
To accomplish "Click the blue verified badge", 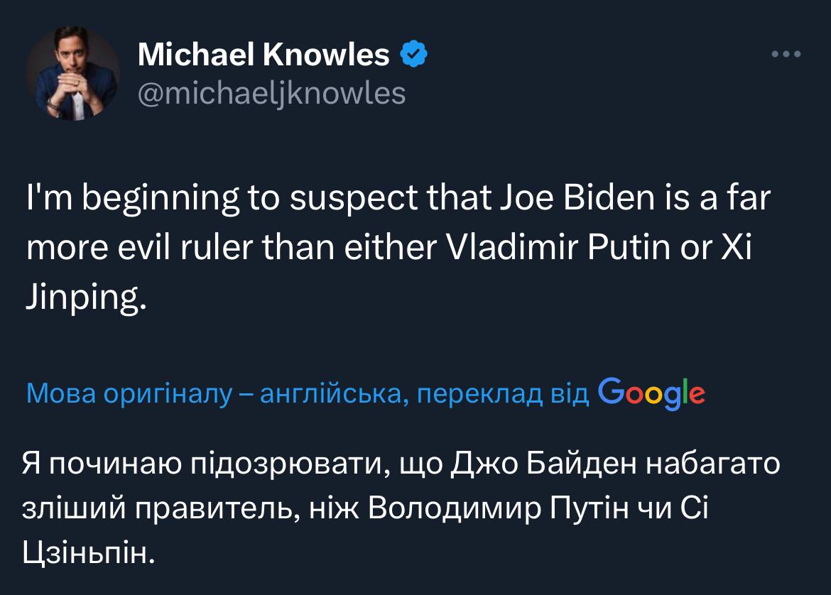I will pos(414,54).
